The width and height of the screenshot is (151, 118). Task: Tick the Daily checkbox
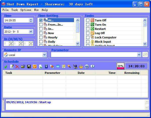41,42
